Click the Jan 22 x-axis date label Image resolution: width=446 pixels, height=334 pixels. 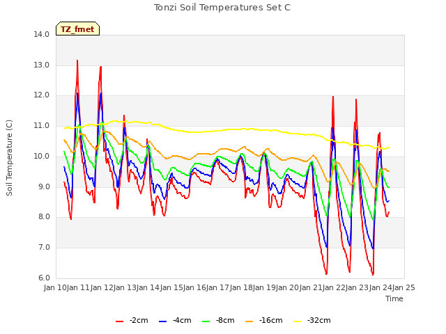334,288
